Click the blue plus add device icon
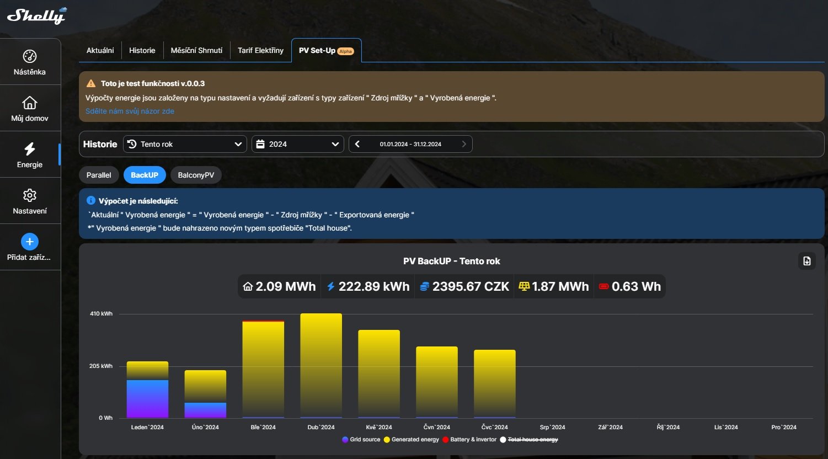Screen dimensions: 828x459 click(x=30, y=242)
